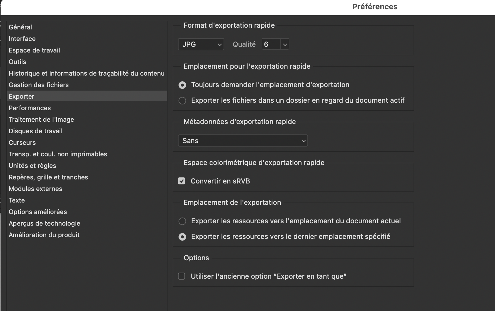Screen dimensions: 495x311
Task: Select the Outils preferences section
Action: (x=17, y=61)
